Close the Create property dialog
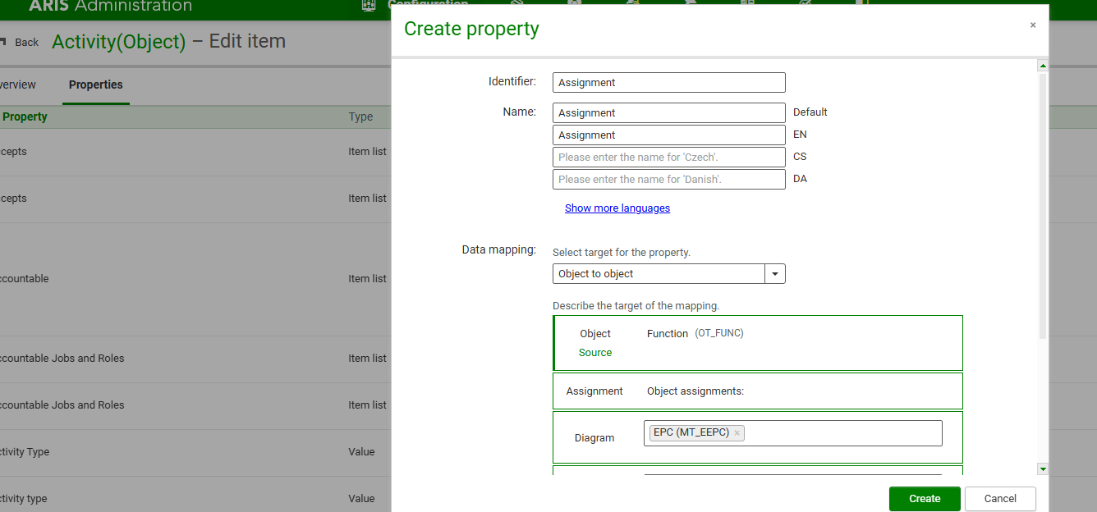 tap(1033, 25)
